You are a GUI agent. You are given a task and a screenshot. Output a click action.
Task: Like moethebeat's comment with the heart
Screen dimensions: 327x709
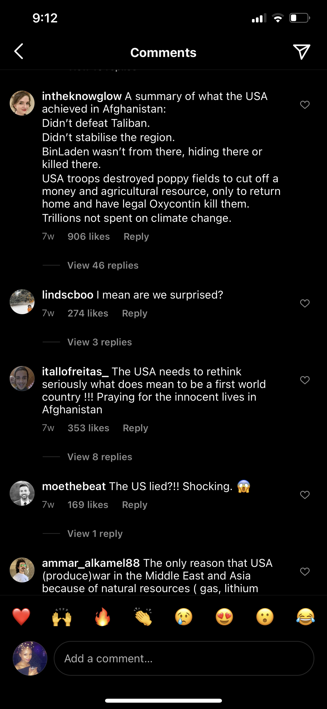(x=305, y=495)
